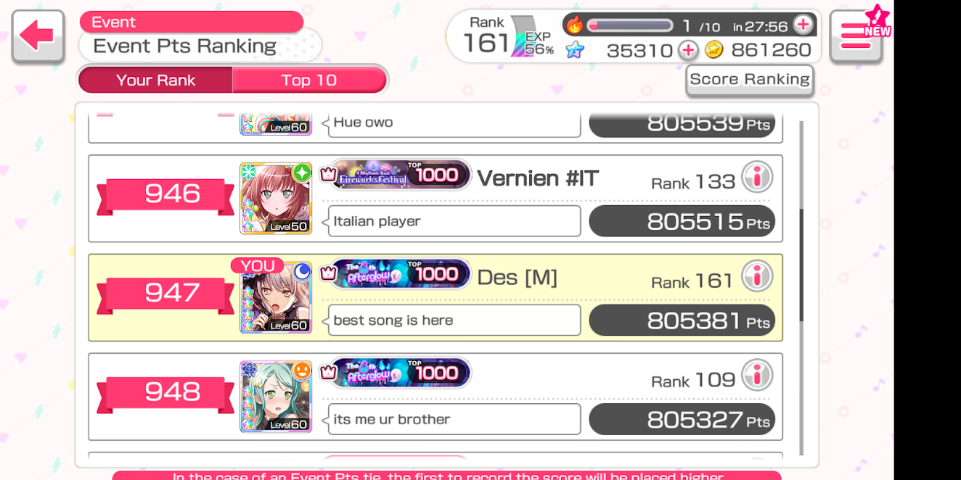Add boost flames with the plus icon
Image resolution: width=961 pixels, height=480 pixels.
click(x=803, y=25)
